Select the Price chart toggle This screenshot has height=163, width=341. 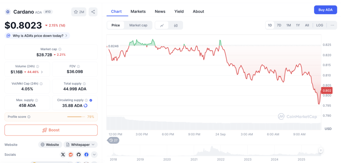(116, 25)
